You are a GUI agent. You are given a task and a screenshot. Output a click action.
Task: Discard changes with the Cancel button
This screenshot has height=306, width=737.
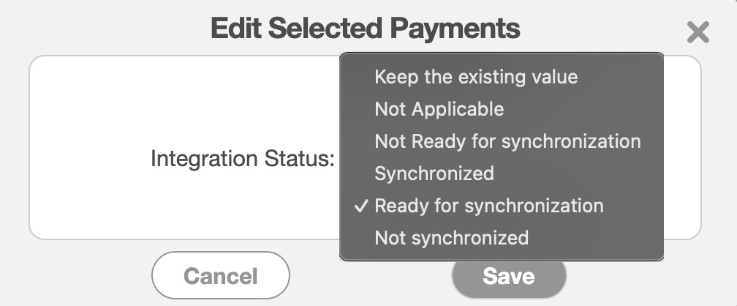tap(220, 276)
